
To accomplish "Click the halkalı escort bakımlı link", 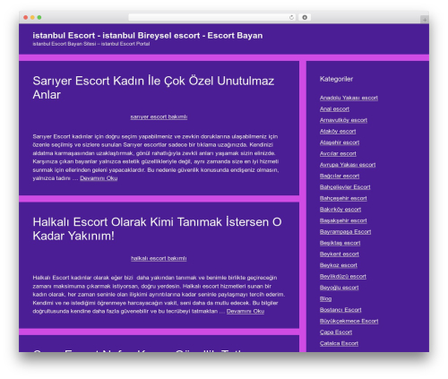I will pyautogui.click(x=159, y=258).
